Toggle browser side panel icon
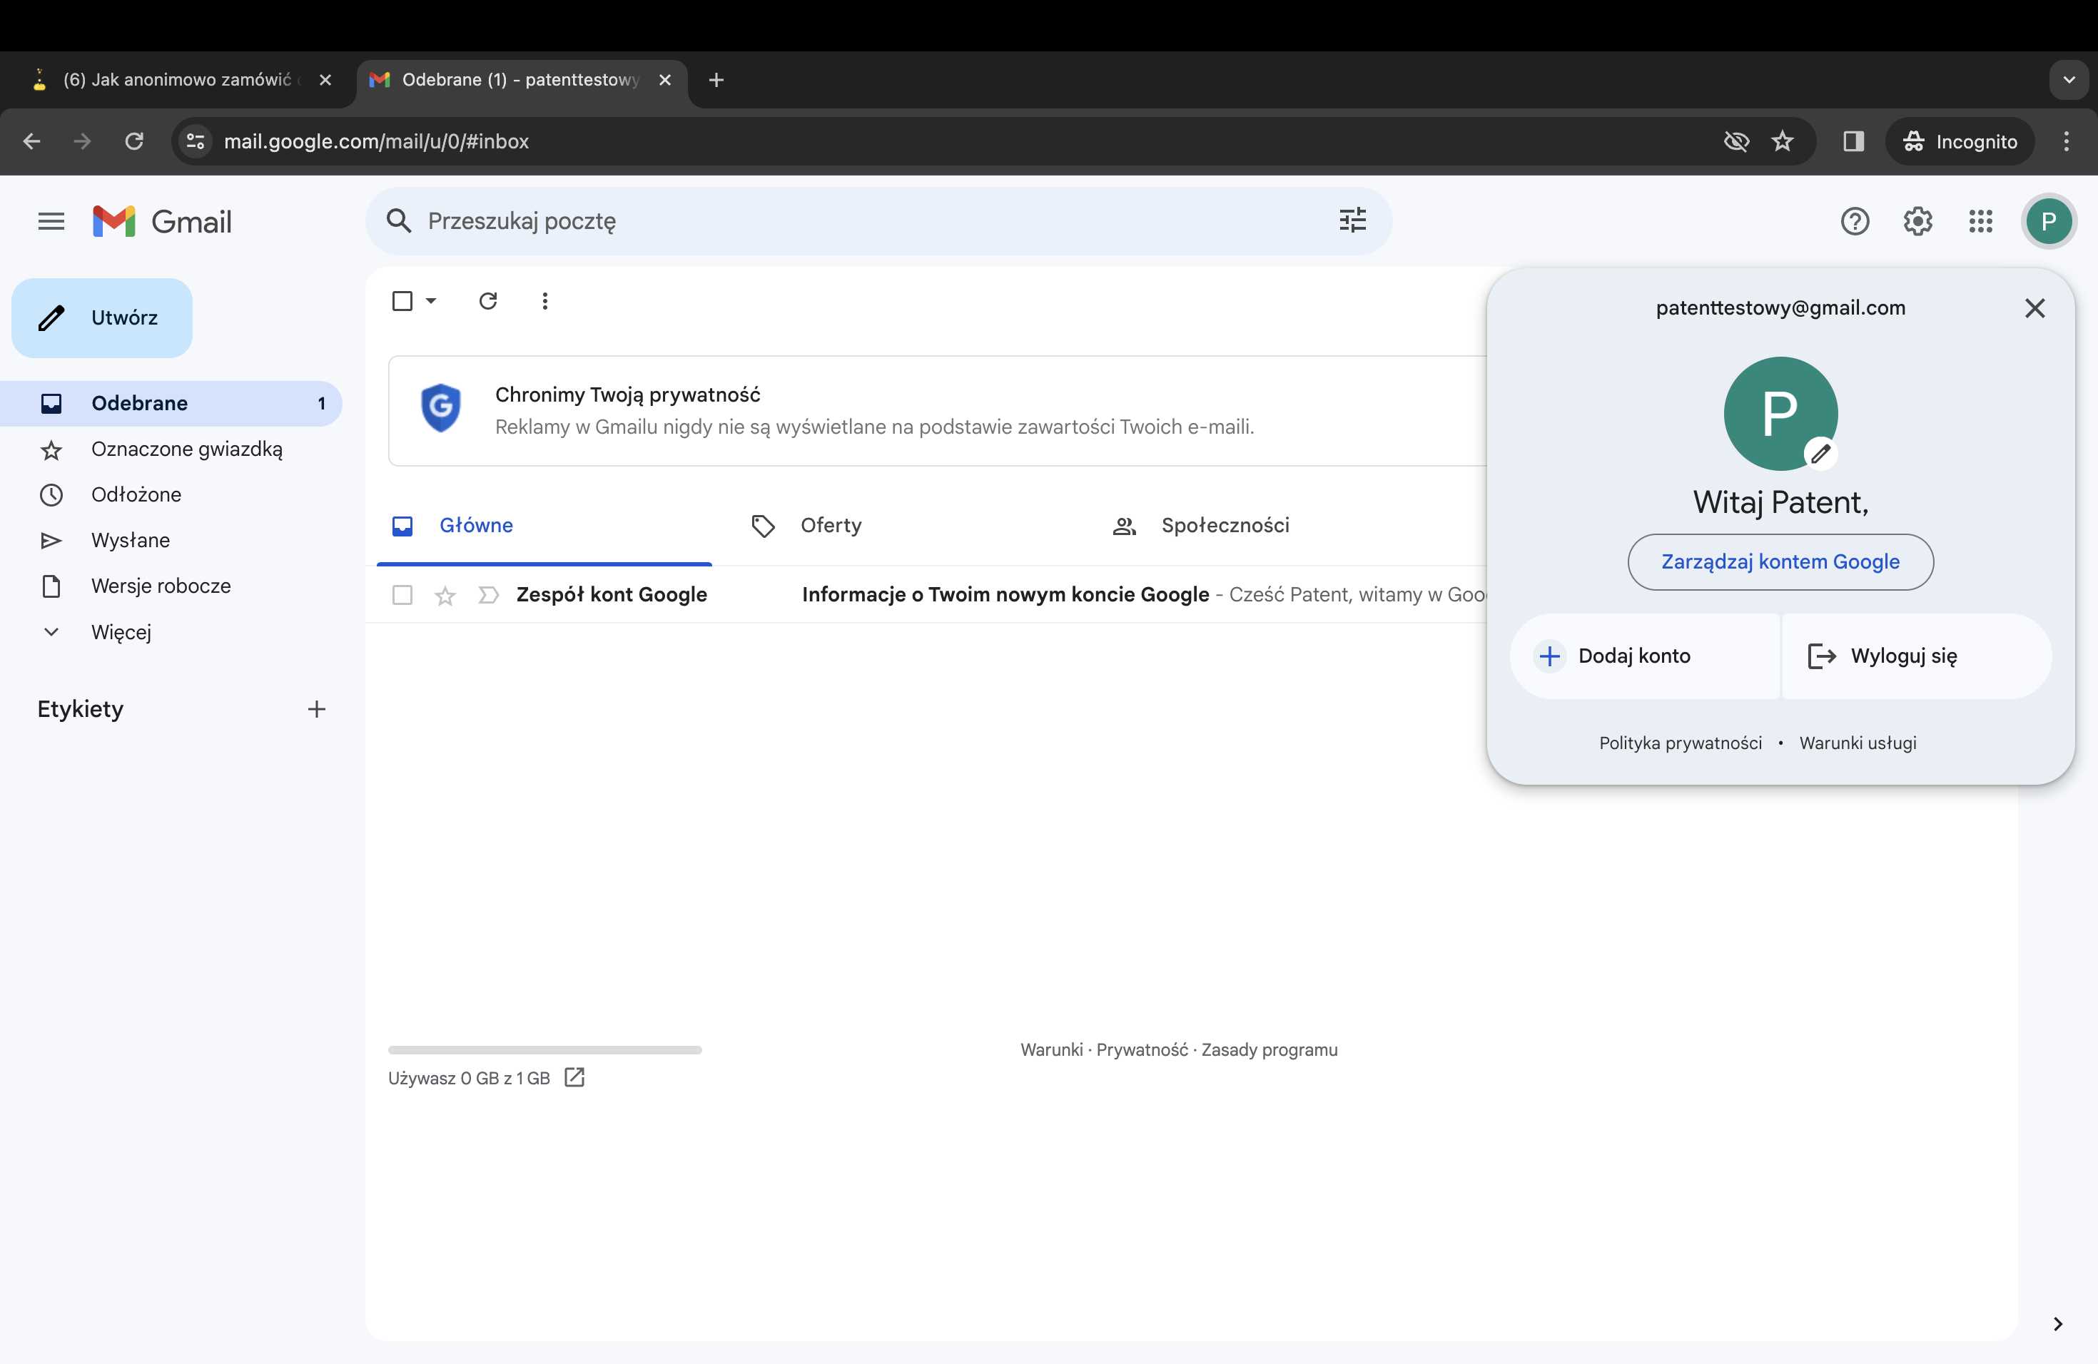 [x=1853, y=141]
